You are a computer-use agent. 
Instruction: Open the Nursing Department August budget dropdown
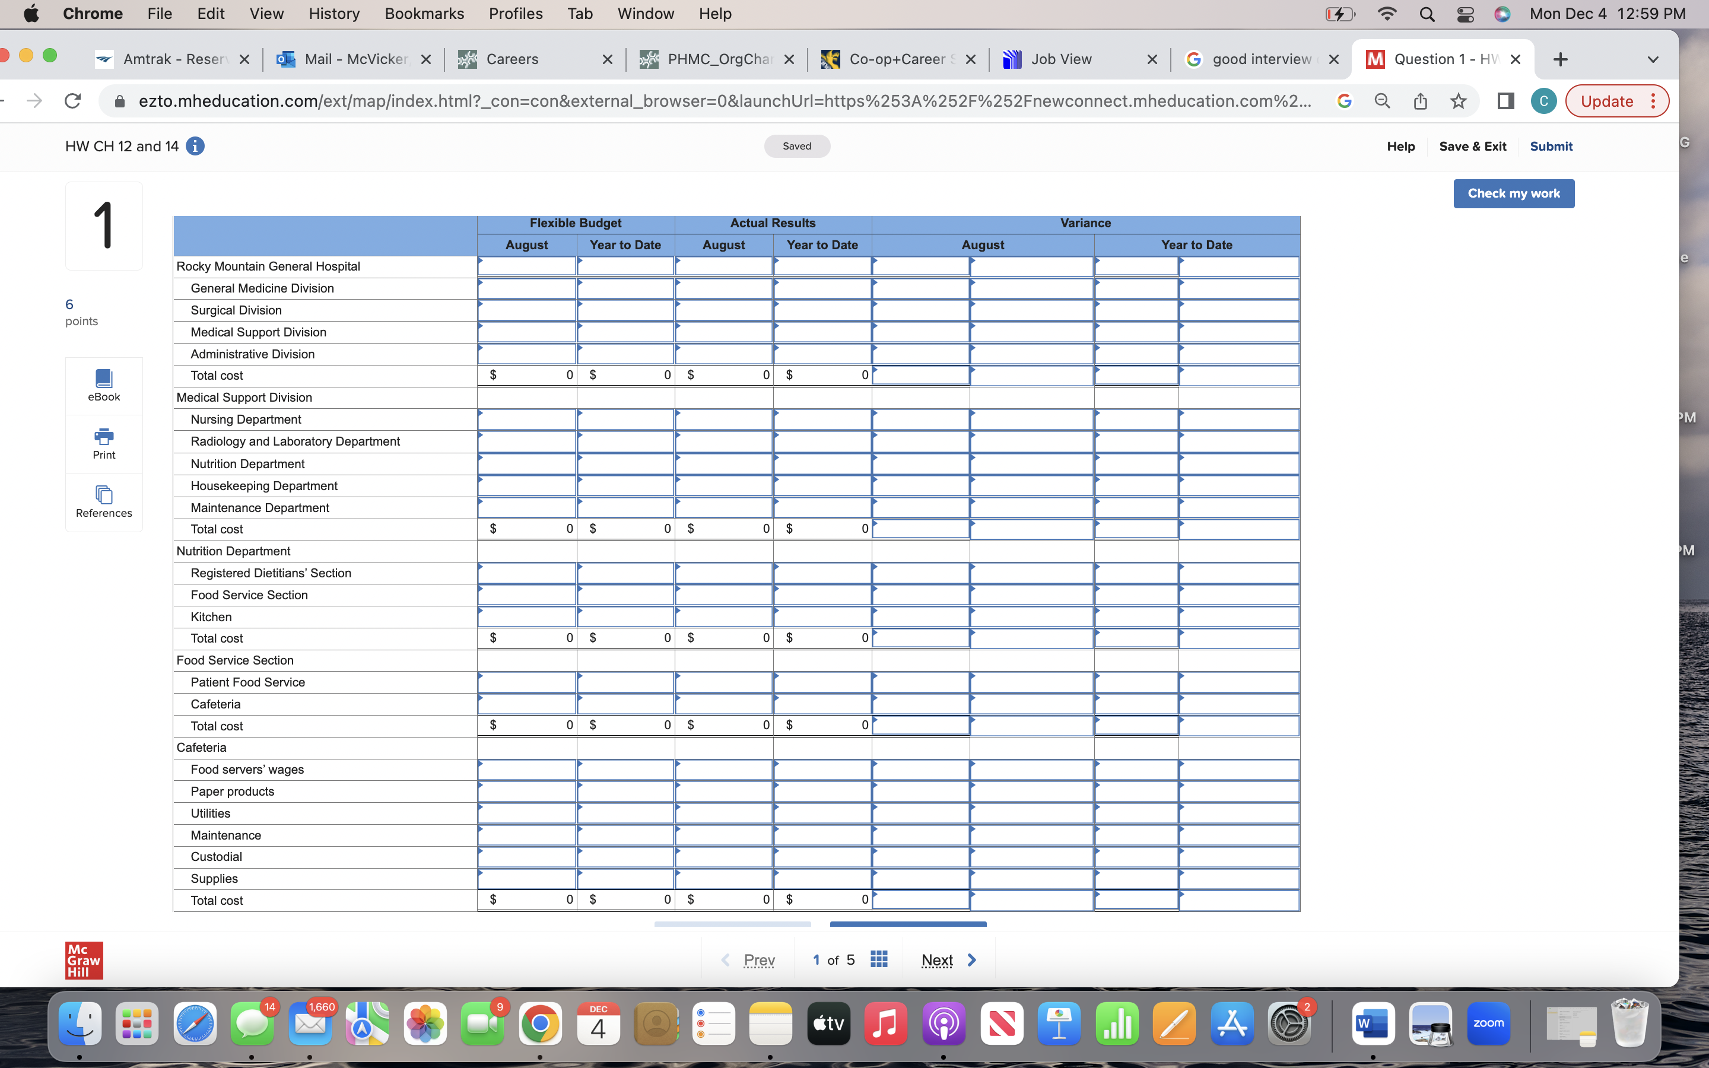(481, 419)
